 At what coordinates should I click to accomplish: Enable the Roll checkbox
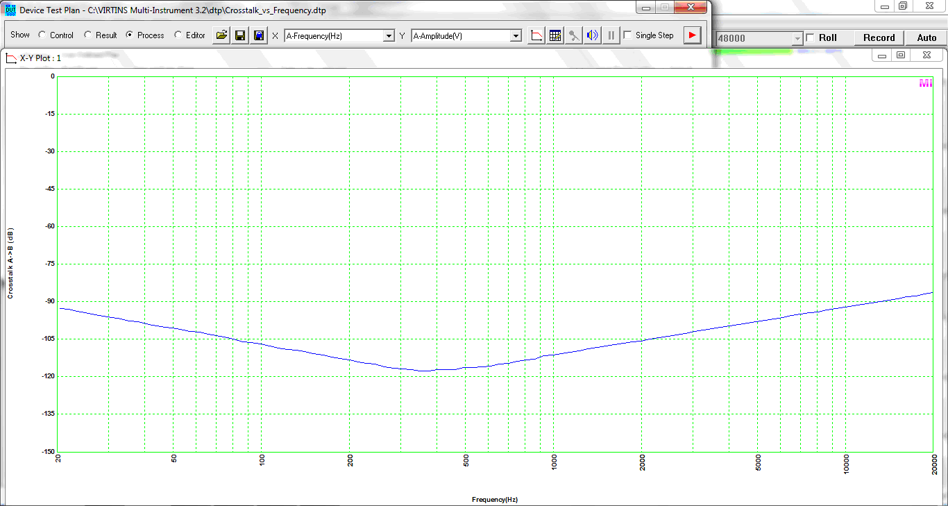[810, 37]
